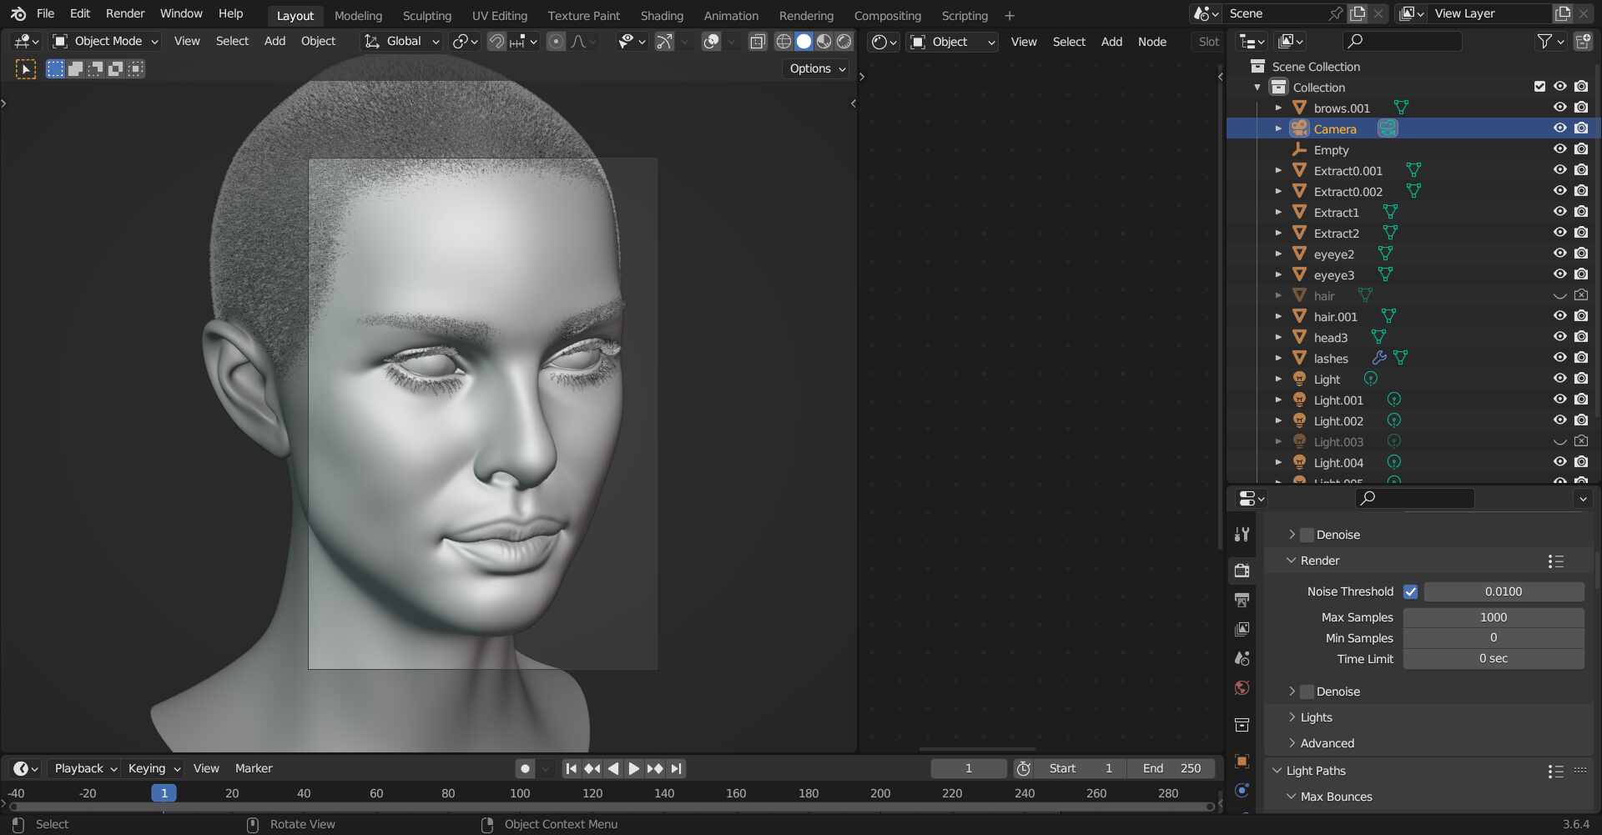This screenshot has width=1602, height=835.
Task: Enable the render Denoise checkbox
Action: coord(1307,692)
